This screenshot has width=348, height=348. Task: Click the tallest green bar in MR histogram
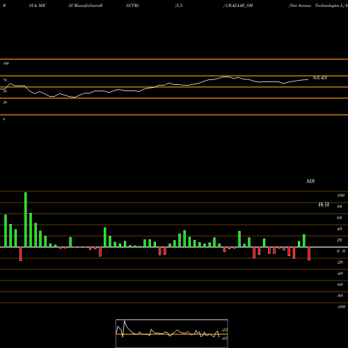click(x=26, y=219)
